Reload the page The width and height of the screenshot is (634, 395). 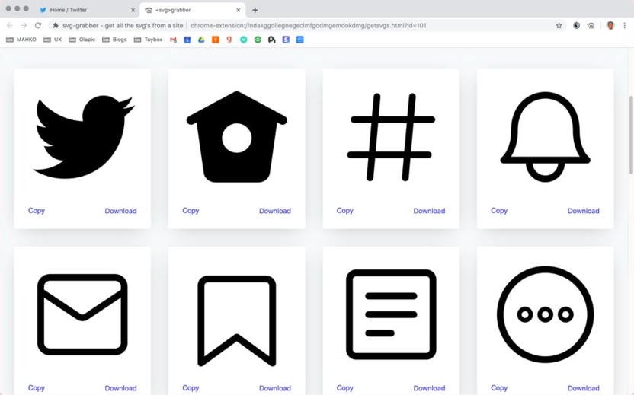pos(38,25)
